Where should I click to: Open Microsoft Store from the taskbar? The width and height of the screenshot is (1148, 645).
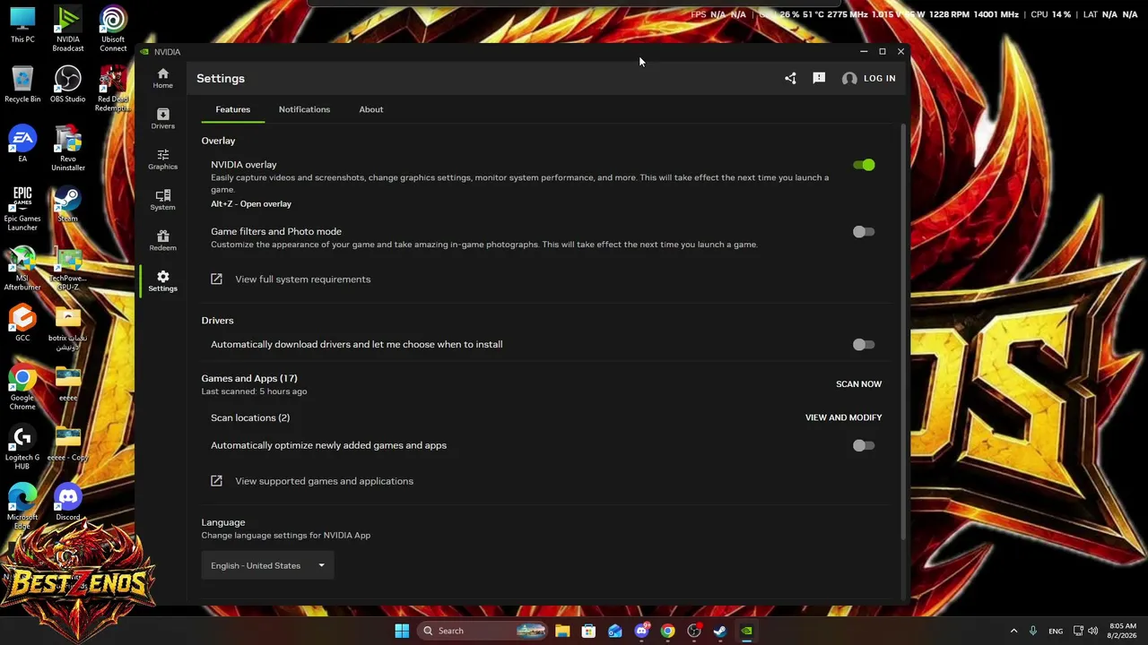tap(588, 631)
